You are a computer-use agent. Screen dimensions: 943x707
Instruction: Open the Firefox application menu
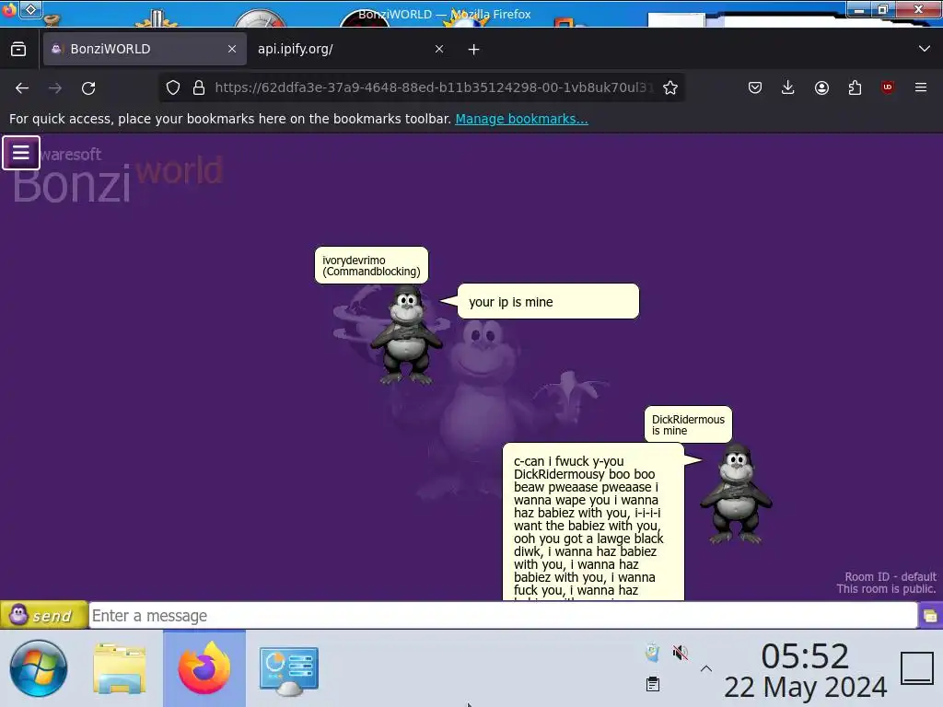pos(921,87)
